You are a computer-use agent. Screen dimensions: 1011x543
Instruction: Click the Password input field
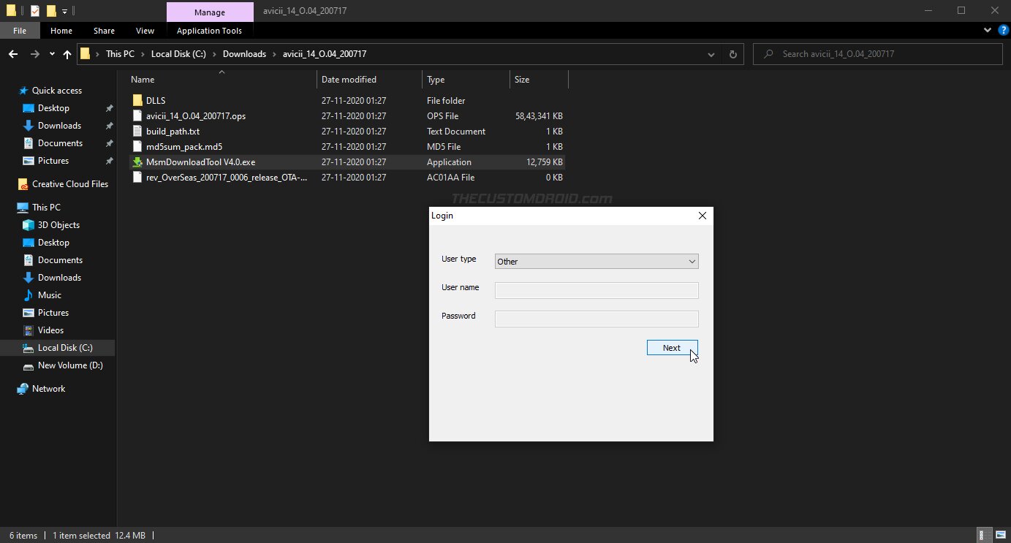(596, 318)
